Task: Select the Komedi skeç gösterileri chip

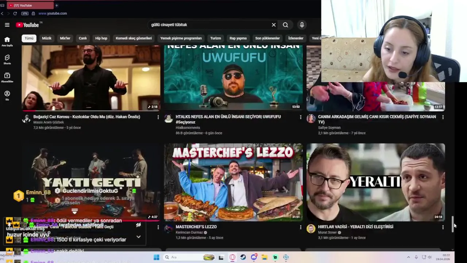Action: click(x=134, y=38)
